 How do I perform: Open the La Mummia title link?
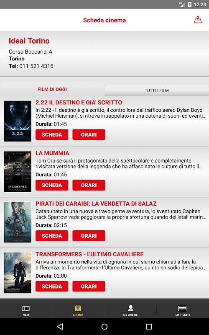52,153
